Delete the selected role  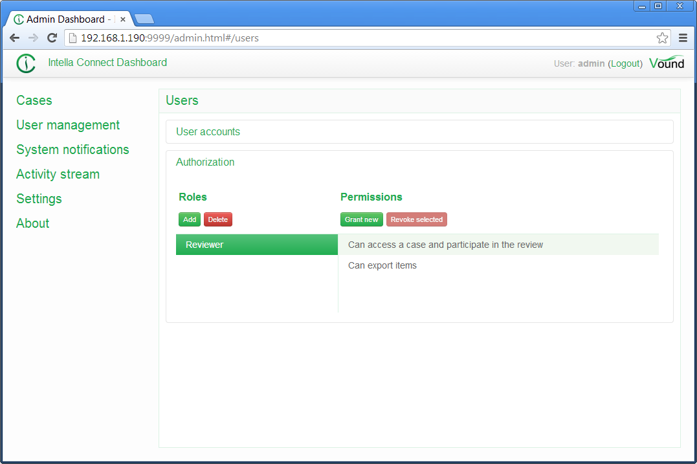tap(217, 220)
